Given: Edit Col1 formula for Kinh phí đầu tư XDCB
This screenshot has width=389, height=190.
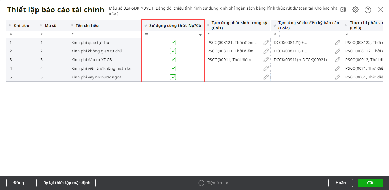Looking at the screenshot, I should (266, 60).
